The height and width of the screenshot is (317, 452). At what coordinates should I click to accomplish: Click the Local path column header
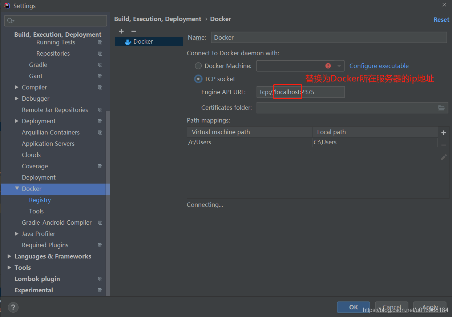[x=375, y=132]
